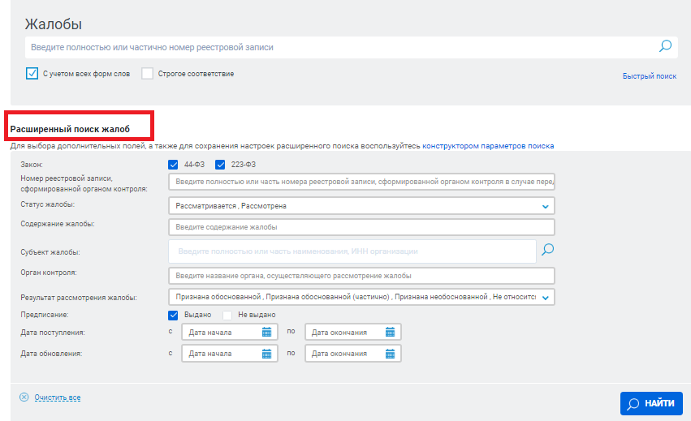The width and height of the screenshot is (691, 421).
Task: Open calendar for Дата поступления end date
Action: tap(390, 332)
